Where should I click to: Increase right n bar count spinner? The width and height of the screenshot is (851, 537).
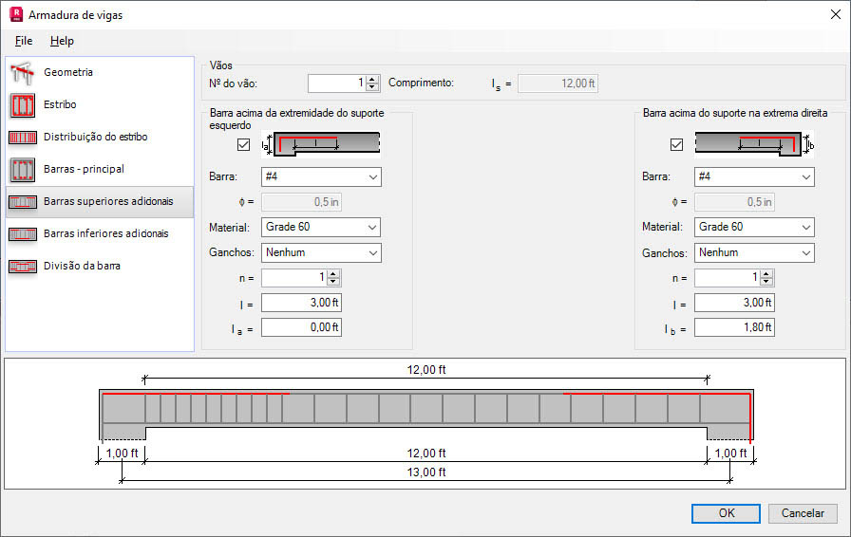pos(766,274)
